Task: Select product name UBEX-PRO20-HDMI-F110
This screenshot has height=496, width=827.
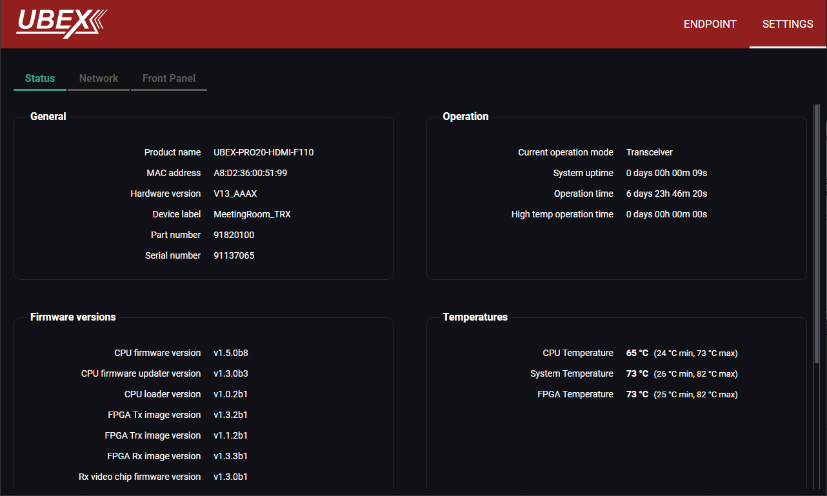Action: click(264, 152)
